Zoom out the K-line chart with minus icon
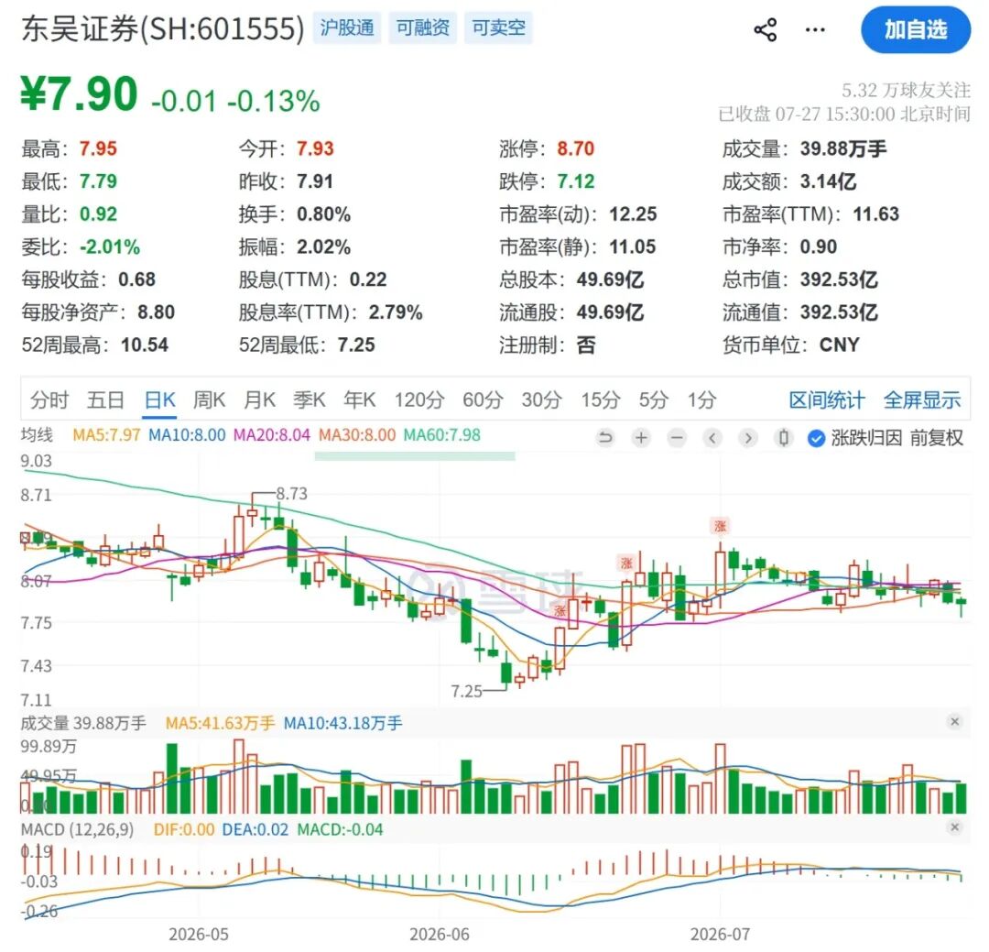 (x=677, y=437)
